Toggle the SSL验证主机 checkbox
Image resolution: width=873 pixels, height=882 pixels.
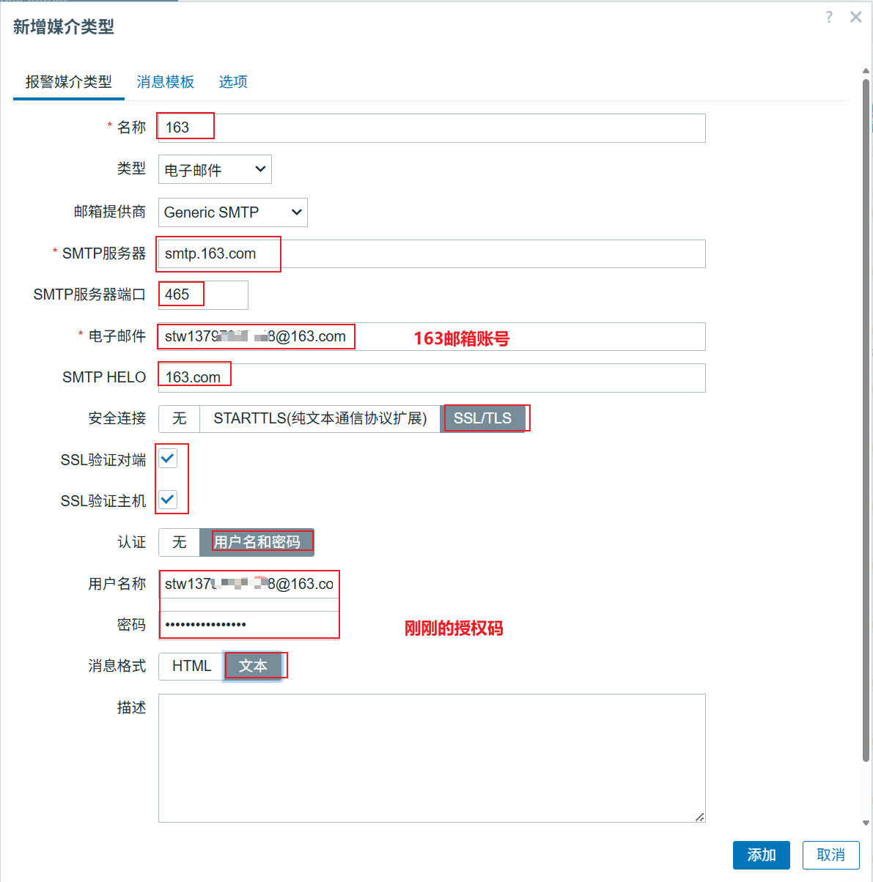pos(168,500)
